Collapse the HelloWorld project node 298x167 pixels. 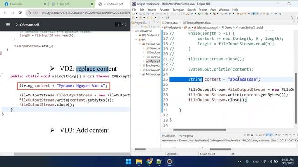point(133,31)
